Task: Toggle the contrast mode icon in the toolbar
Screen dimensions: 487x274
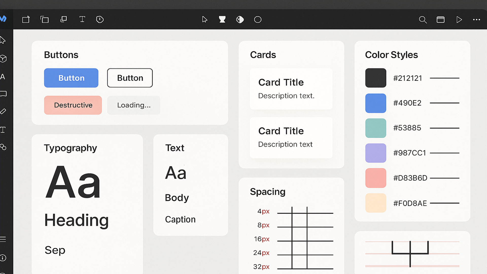Action: 239,19
